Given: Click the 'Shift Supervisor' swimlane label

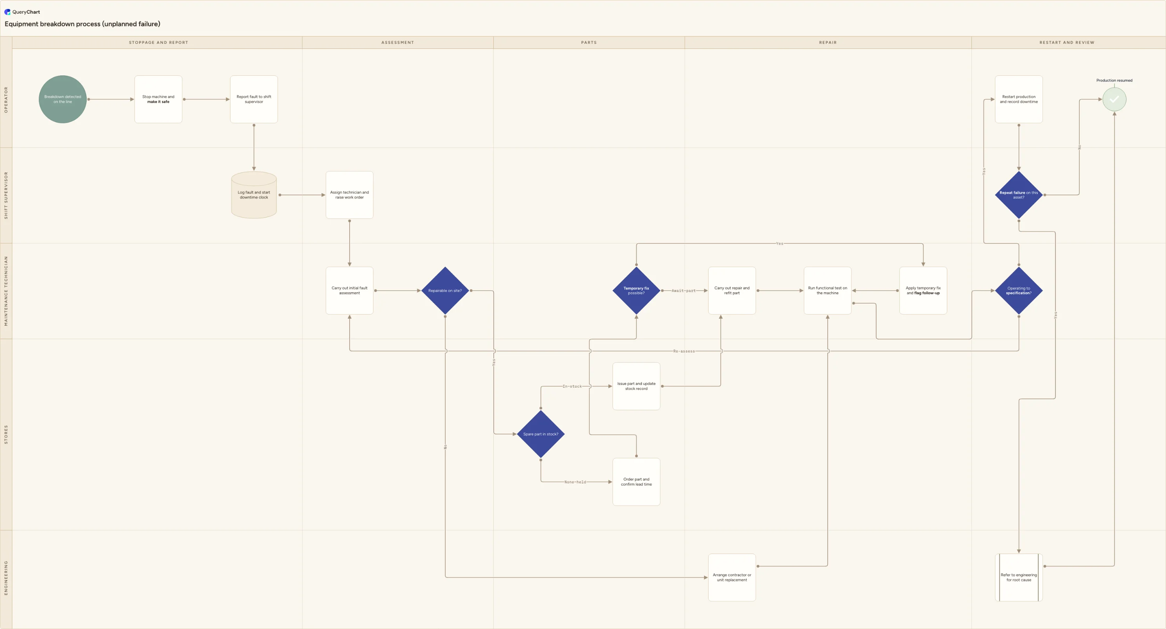Looking at the screenshot, I should [6, 195].
